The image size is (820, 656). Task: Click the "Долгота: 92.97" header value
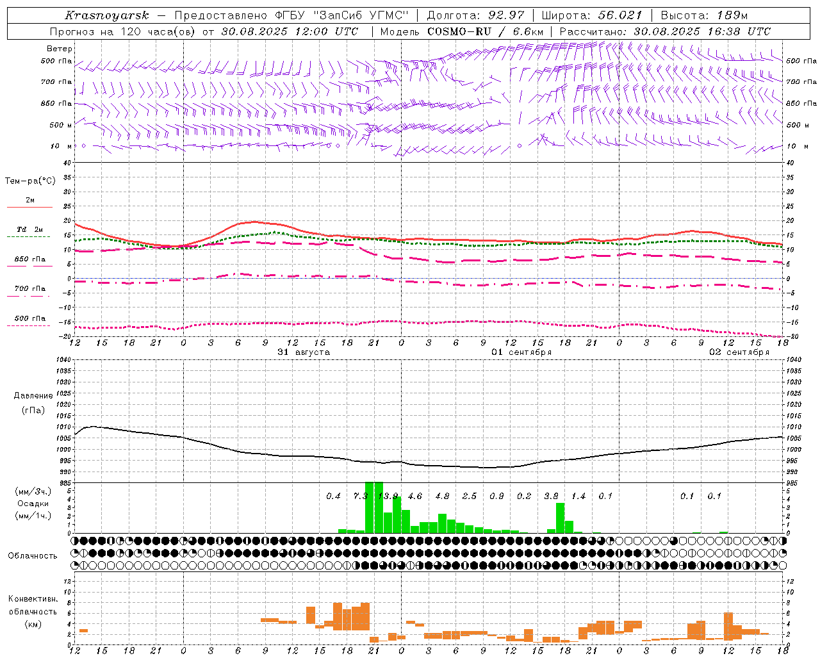tap(475, 15)
